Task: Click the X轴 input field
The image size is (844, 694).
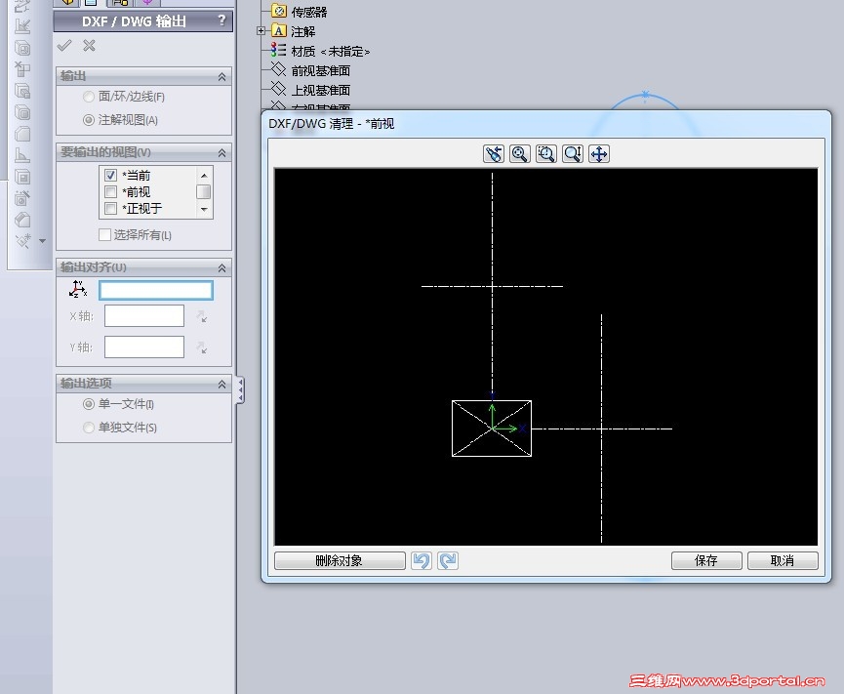Action: (144, 316)
